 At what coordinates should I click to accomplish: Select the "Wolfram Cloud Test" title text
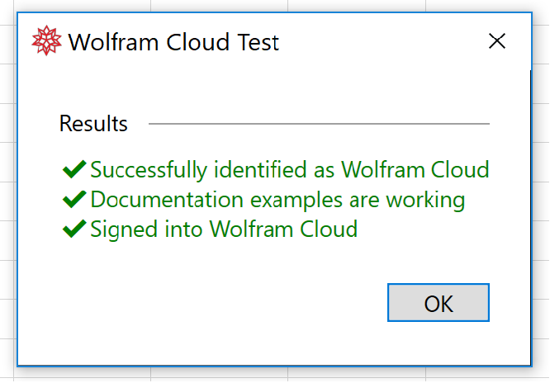click(173, 42)
